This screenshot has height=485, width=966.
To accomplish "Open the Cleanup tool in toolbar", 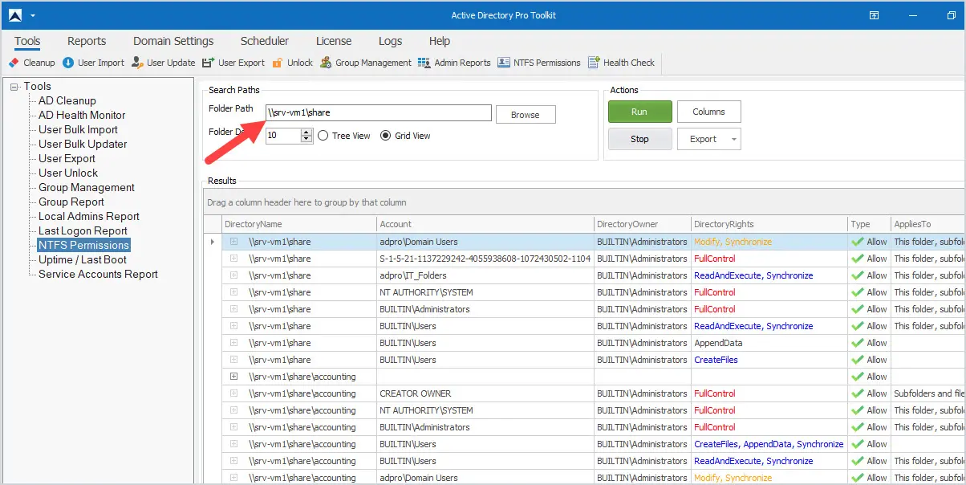I will 31,63.
